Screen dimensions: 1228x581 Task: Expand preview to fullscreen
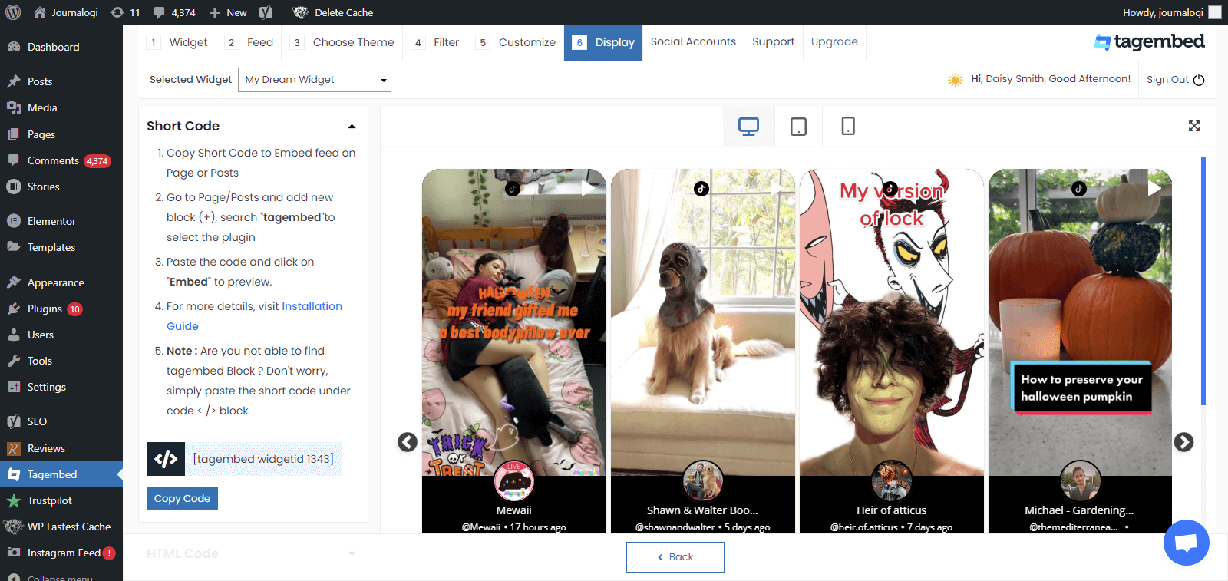1194,126
